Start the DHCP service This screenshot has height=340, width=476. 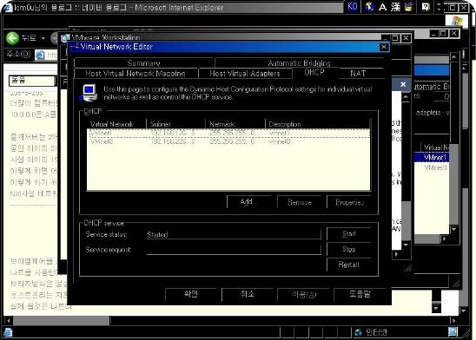tap(349, 233)
